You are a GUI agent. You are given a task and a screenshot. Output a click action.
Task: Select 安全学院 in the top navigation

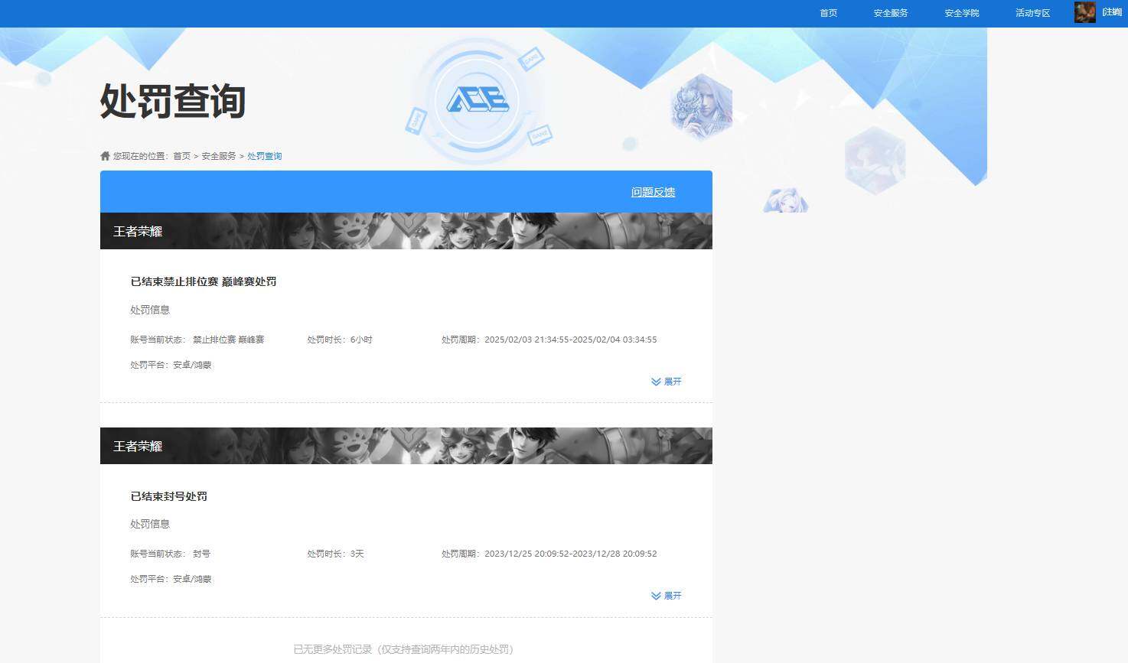pyautogui.click(x=961, y=12)
